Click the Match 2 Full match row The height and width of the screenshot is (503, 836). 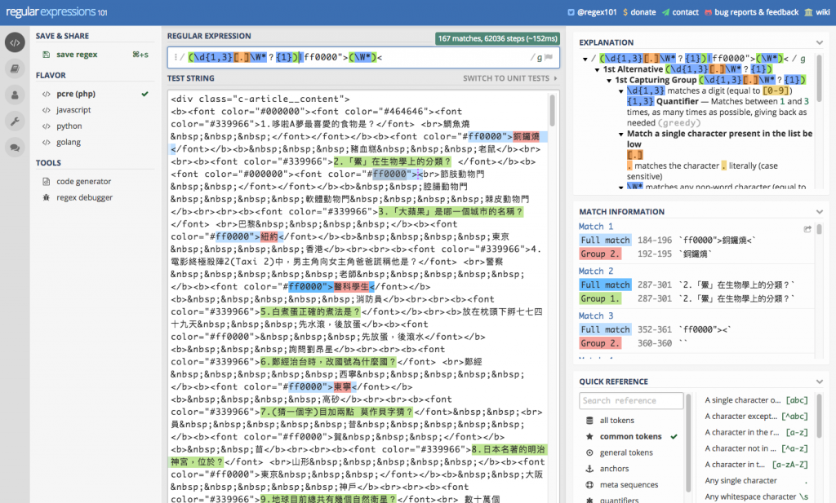click(696, 285)
